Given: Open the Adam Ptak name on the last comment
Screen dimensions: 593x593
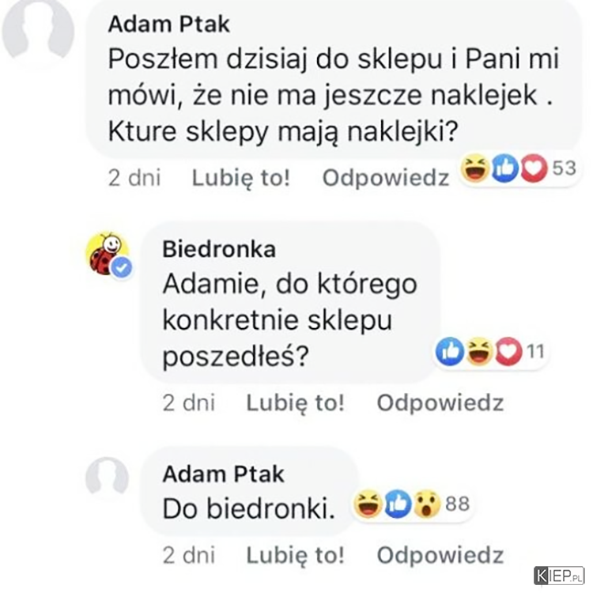Looking at the screenshot, I should coord(223,474).
